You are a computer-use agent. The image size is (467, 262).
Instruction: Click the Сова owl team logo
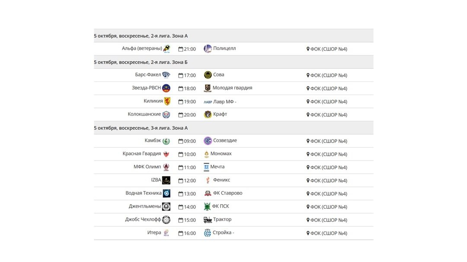click(x=208, y=75)
